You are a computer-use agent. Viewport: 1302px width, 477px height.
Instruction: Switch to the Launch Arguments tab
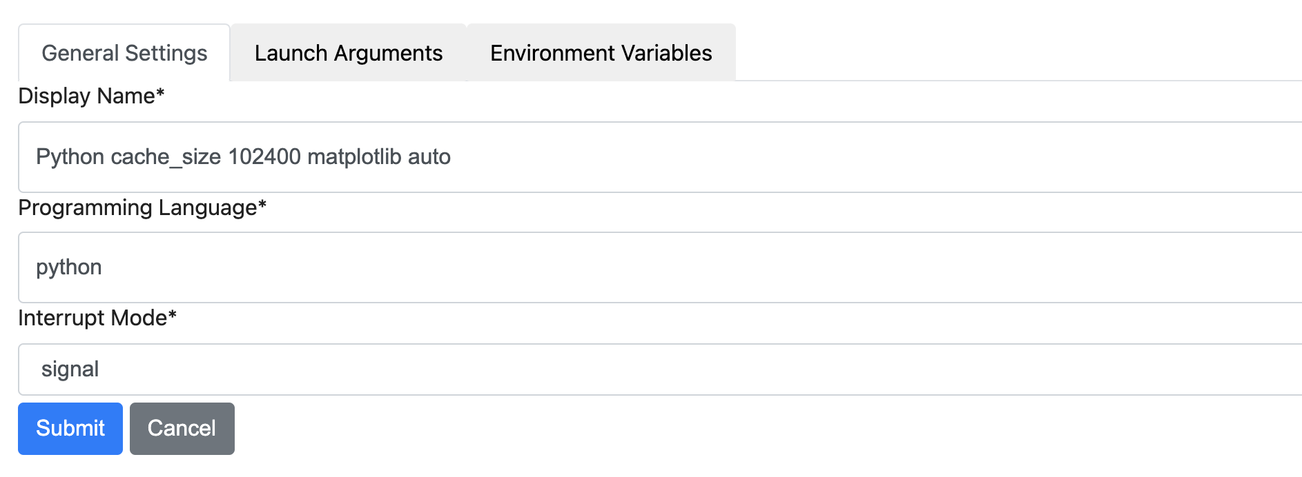point(348,53)
